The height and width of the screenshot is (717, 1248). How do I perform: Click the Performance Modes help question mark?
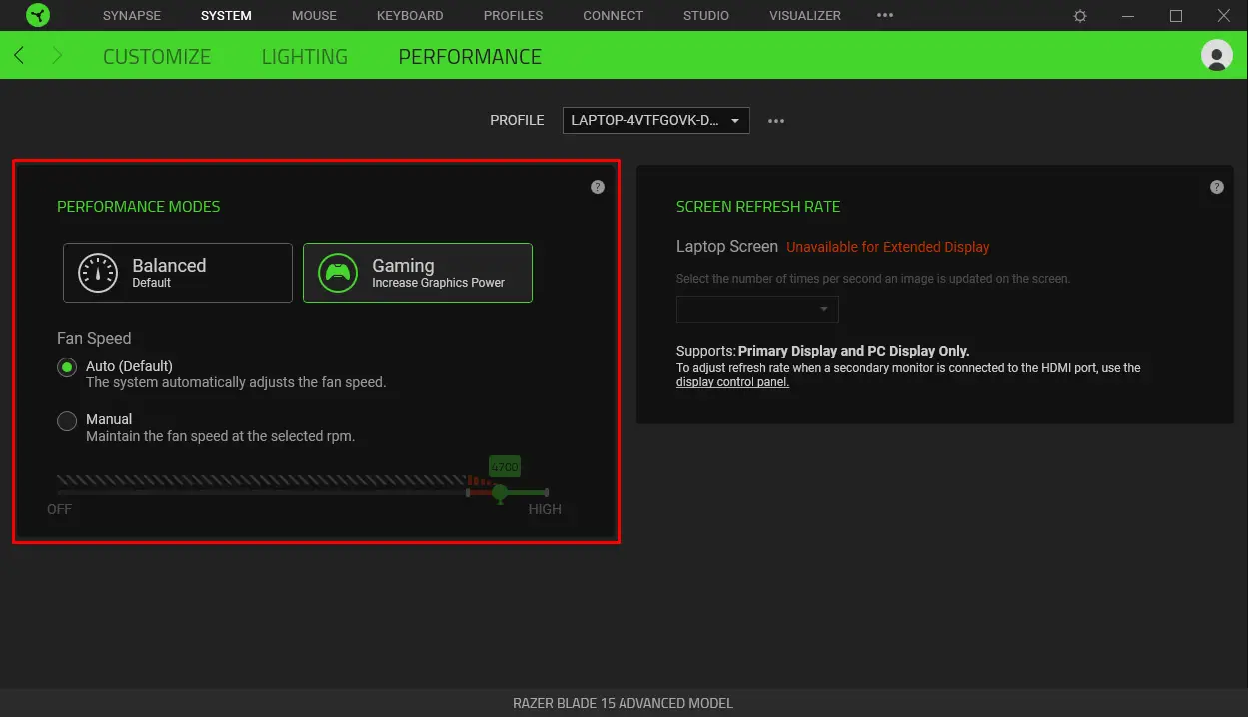pyautogui.click(x=597, y=186)
